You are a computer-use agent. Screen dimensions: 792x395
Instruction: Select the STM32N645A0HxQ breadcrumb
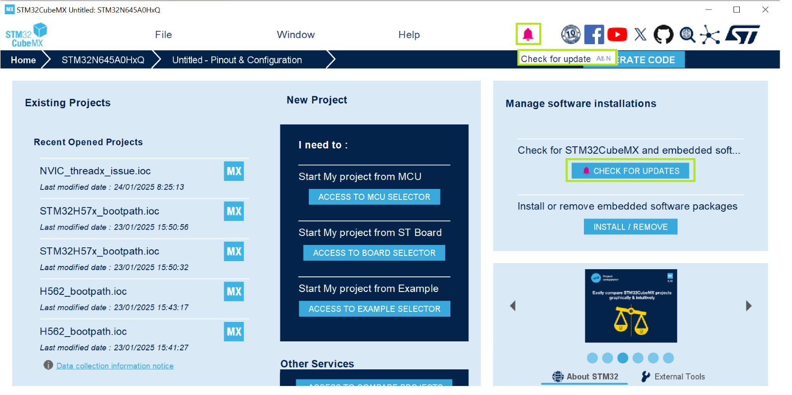coord(103,60)
